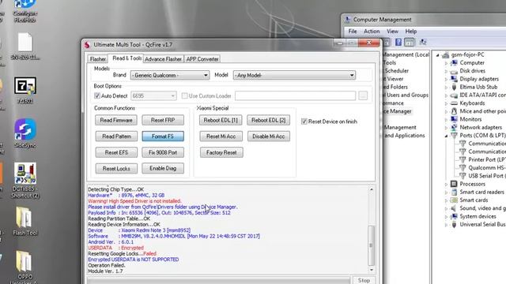Open View menu in Computer Management
Screen dimensions: 506x284
coord(392,32)
